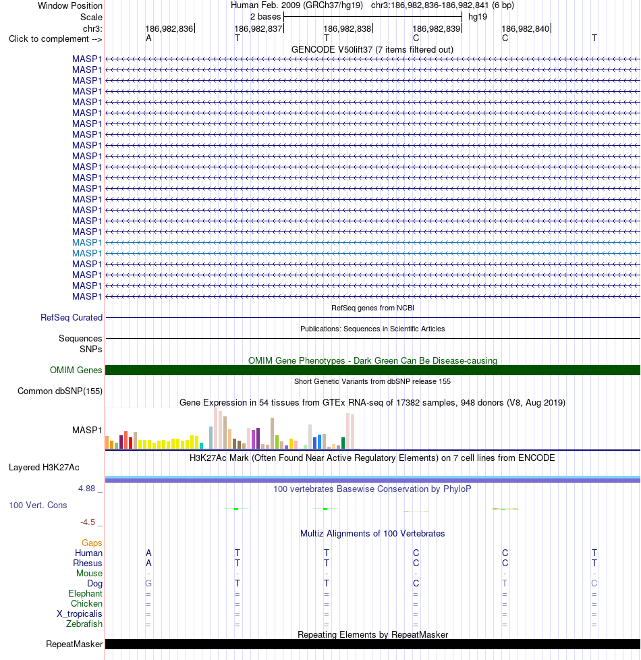Open the OMIM Gene Phenotypes track title

372,361
